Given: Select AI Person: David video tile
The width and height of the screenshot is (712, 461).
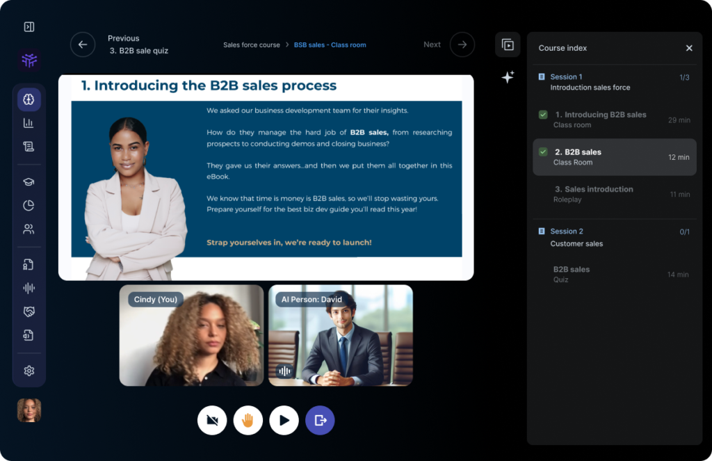Looking at the screenshot, I should click(341, 336).
